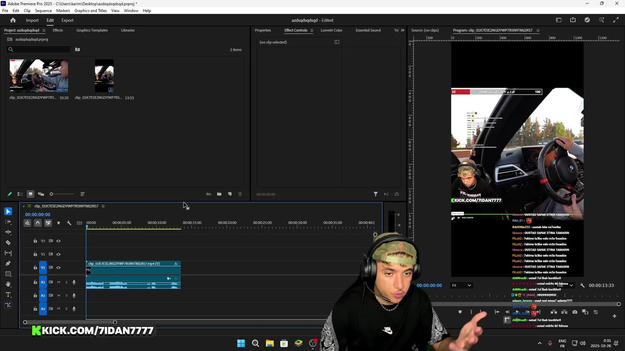Mute track A1
The image size is (625, 351).
pos(59,282)
